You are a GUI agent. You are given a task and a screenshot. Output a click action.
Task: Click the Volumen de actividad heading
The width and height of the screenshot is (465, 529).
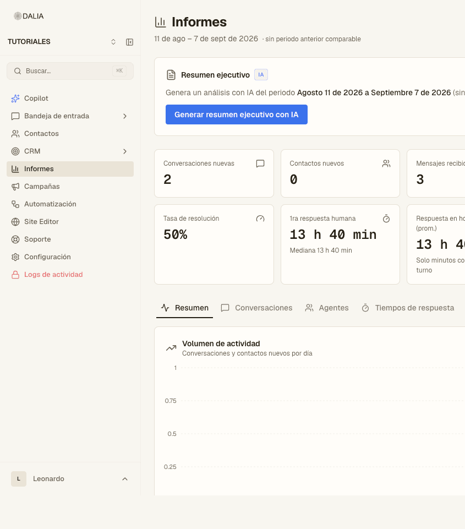point(221,343)
